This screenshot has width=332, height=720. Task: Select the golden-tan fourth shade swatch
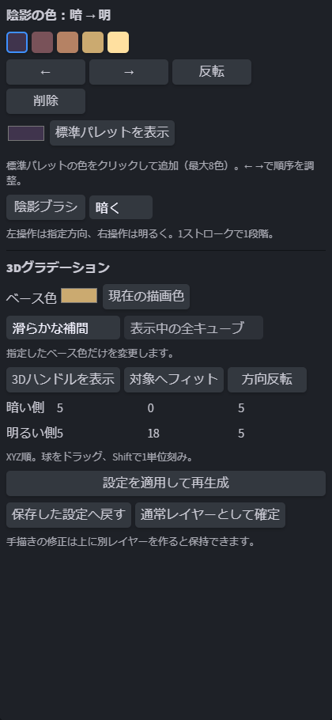pos(92,42)
